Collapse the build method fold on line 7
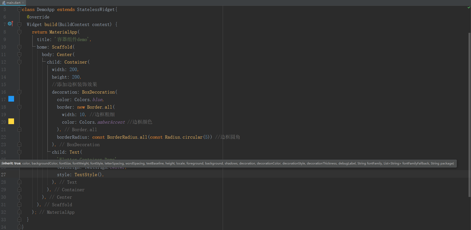471x230 pixels. point(19,25)
